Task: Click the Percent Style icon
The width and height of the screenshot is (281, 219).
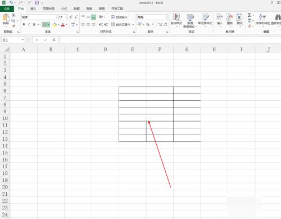Action: click(x=148, y=25)
